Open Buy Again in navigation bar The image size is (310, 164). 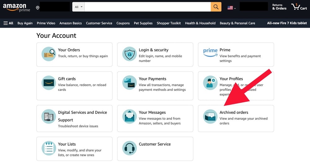pos(25,23)
